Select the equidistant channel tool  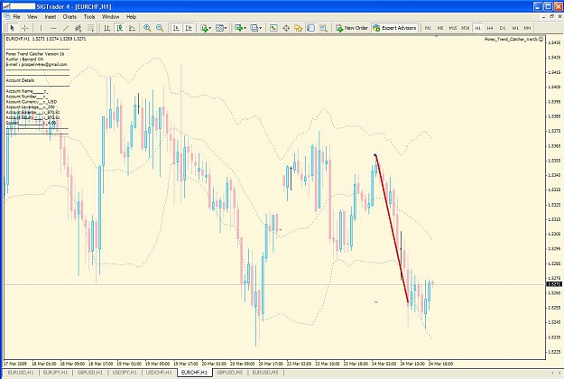[x=78, y=28]
